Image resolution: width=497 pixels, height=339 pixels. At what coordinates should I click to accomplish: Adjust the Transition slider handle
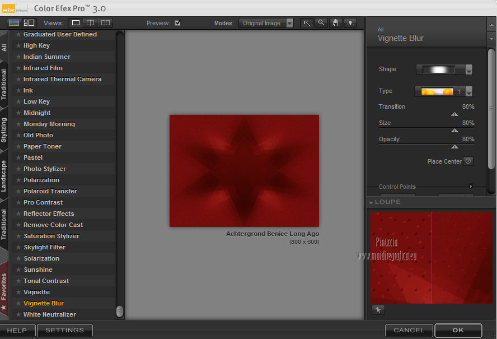click(x=454, y=114)
